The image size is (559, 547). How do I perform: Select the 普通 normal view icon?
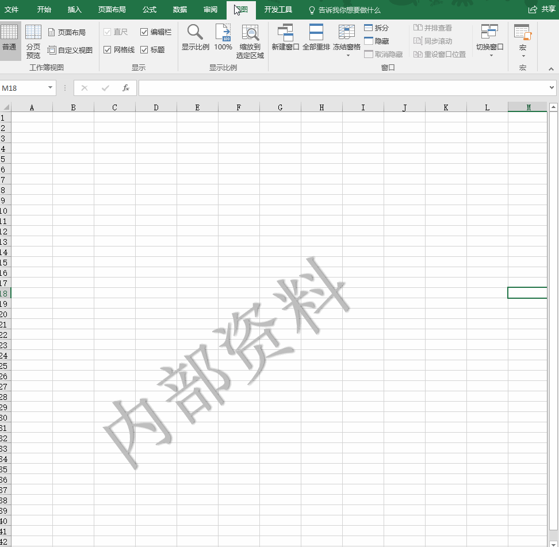pos(9,33)
